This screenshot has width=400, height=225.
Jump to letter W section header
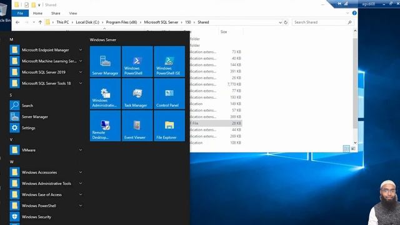click(11, 162)
